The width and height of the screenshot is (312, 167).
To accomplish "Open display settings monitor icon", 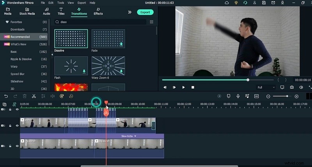I will click(282, 87).
